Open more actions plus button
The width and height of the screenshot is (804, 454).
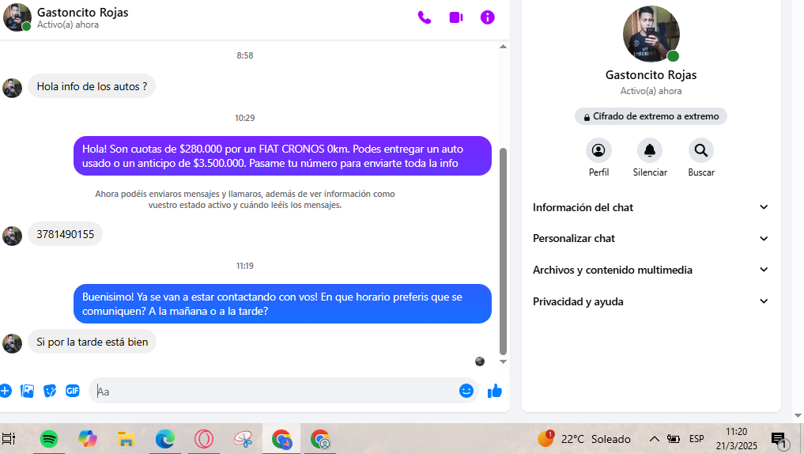click(6, 391)
